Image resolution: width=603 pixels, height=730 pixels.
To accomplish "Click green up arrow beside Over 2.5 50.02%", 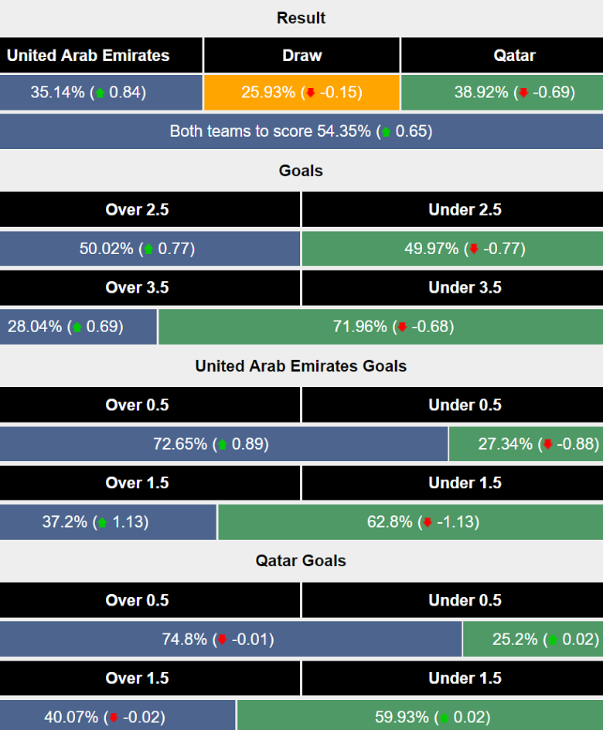I will [149, 250].
